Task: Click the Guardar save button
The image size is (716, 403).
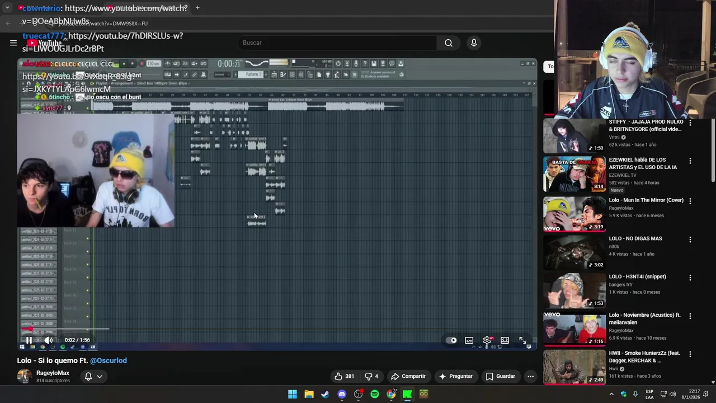Action: click(x=500, y=376)
